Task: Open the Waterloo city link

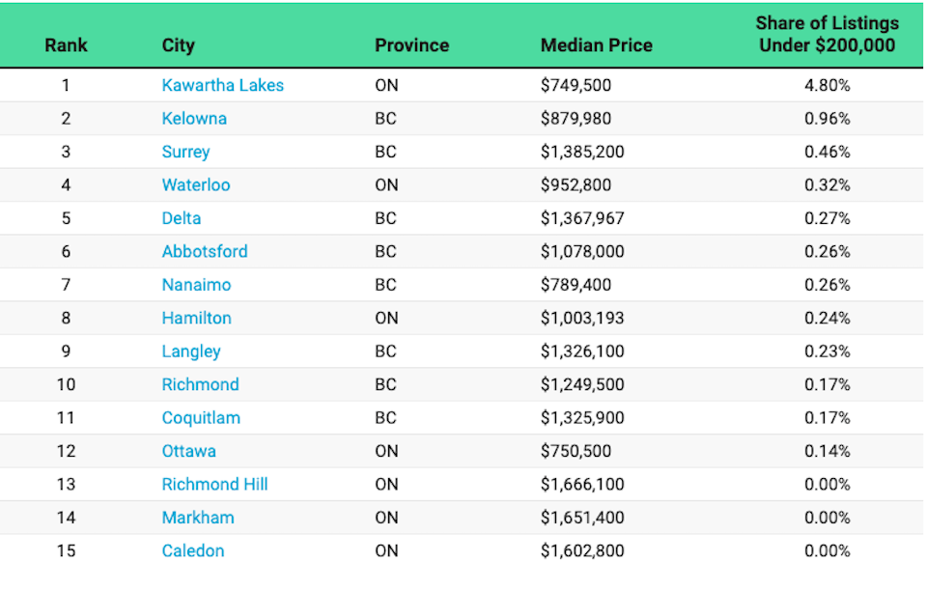Action: [196, 185]
